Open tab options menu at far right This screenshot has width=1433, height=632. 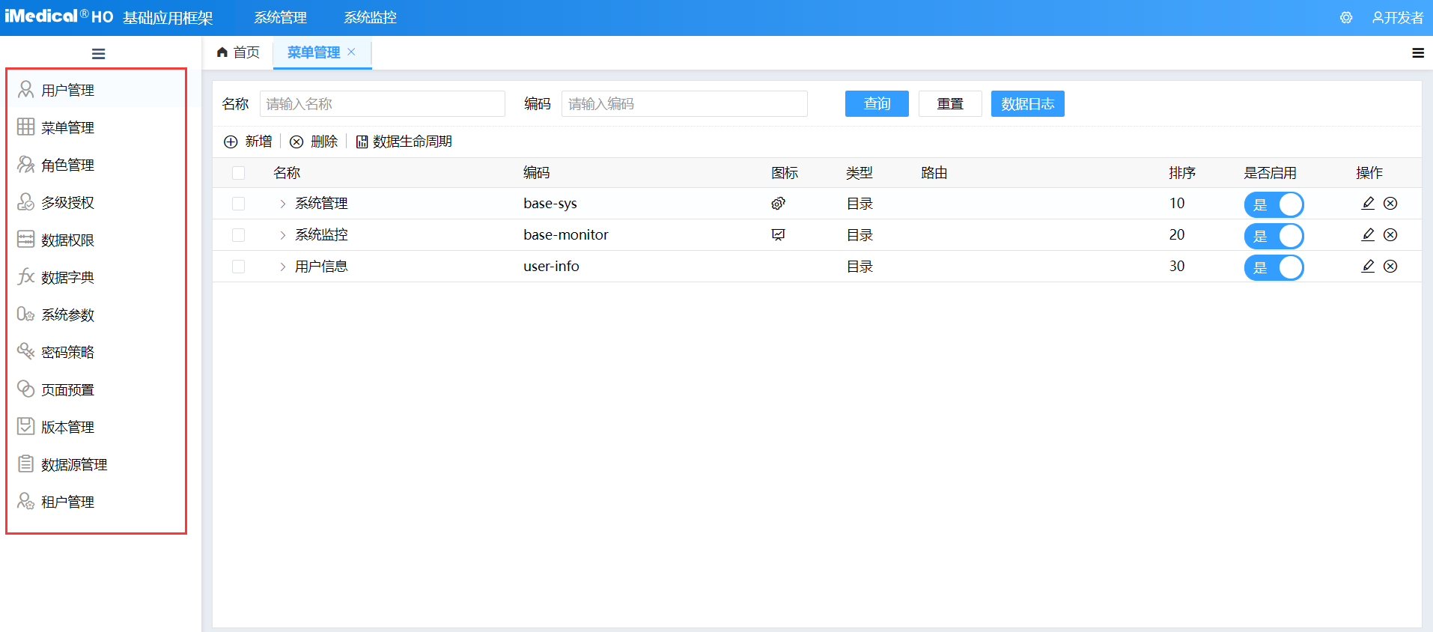pos(1418,53)
